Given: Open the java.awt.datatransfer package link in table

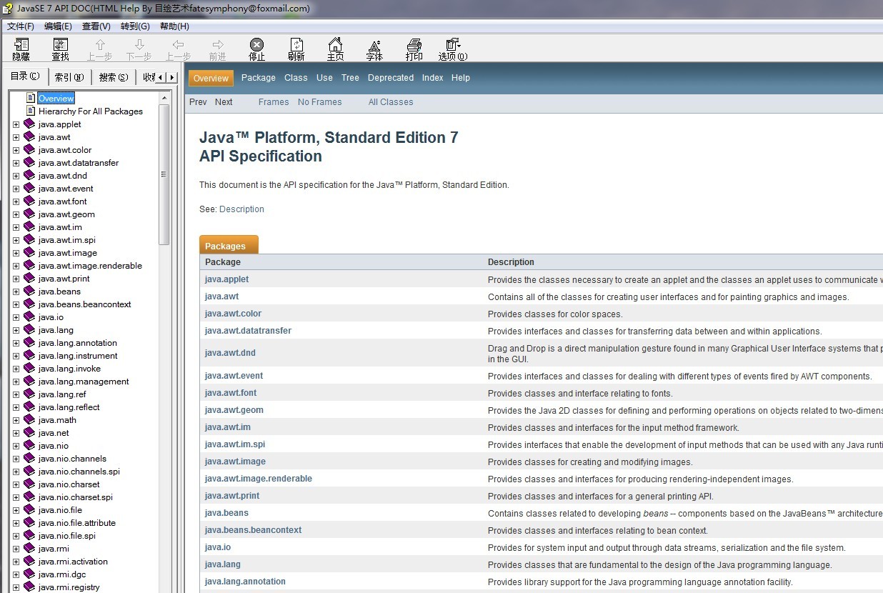Looking at the screenshot, I should 248,331.
